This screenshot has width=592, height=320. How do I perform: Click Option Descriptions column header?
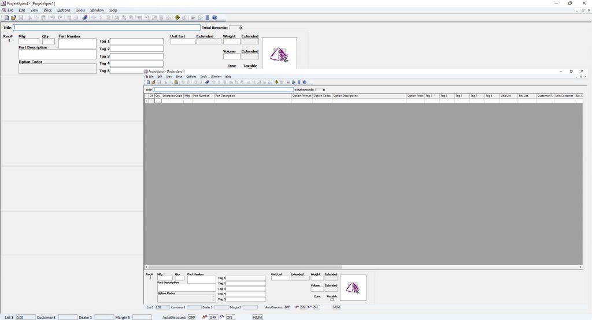(x=369, y=96)
